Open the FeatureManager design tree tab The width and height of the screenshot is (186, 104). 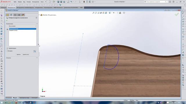(8, 15)
